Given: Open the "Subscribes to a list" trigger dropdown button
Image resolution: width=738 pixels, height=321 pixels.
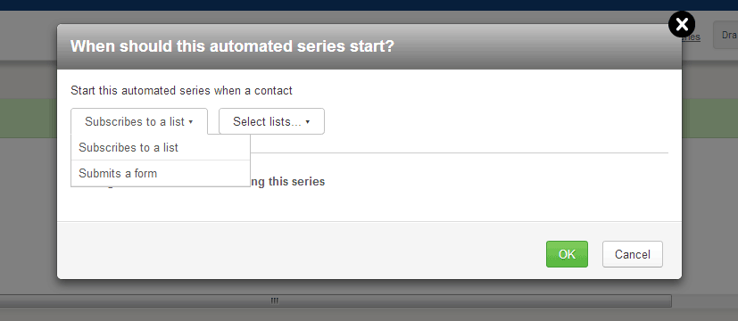Looking at the screenshot, I should pyautogui.click(x=139, y=121).
